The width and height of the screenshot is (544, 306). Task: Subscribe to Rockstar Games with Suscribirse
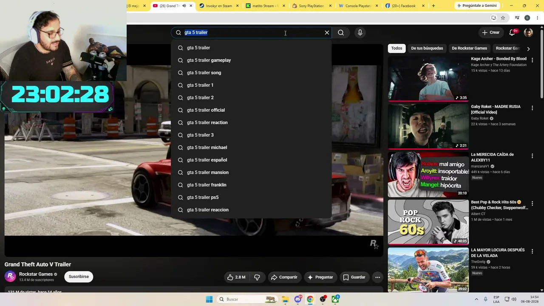click(79, 277)
